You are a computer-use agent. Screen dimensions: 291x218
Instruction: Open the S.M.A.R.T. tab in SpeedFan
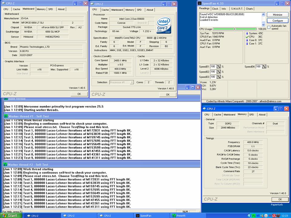tap(237, 9)
